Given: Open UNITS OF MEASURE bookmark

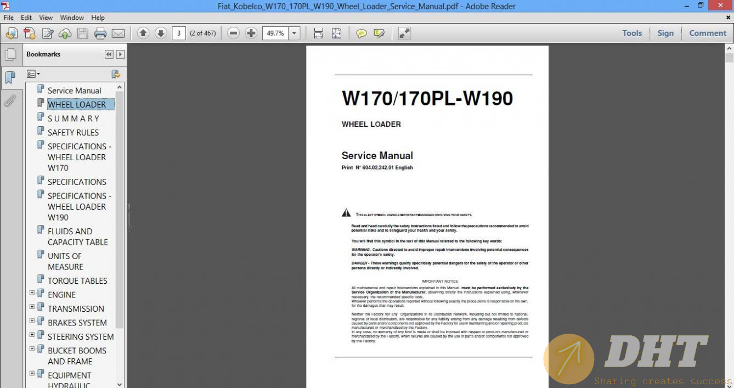Looking at the screenshot, I should 65,261.
